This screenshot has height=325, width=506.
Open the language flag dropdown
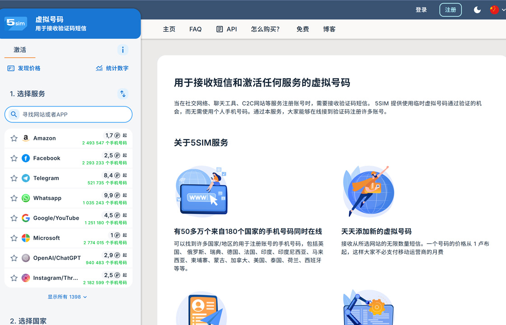[497, 10]
